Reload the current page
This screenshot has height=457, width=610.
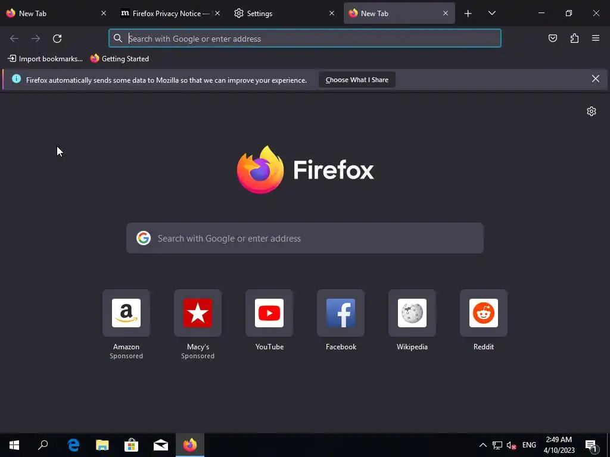click(x=57, y=39)
